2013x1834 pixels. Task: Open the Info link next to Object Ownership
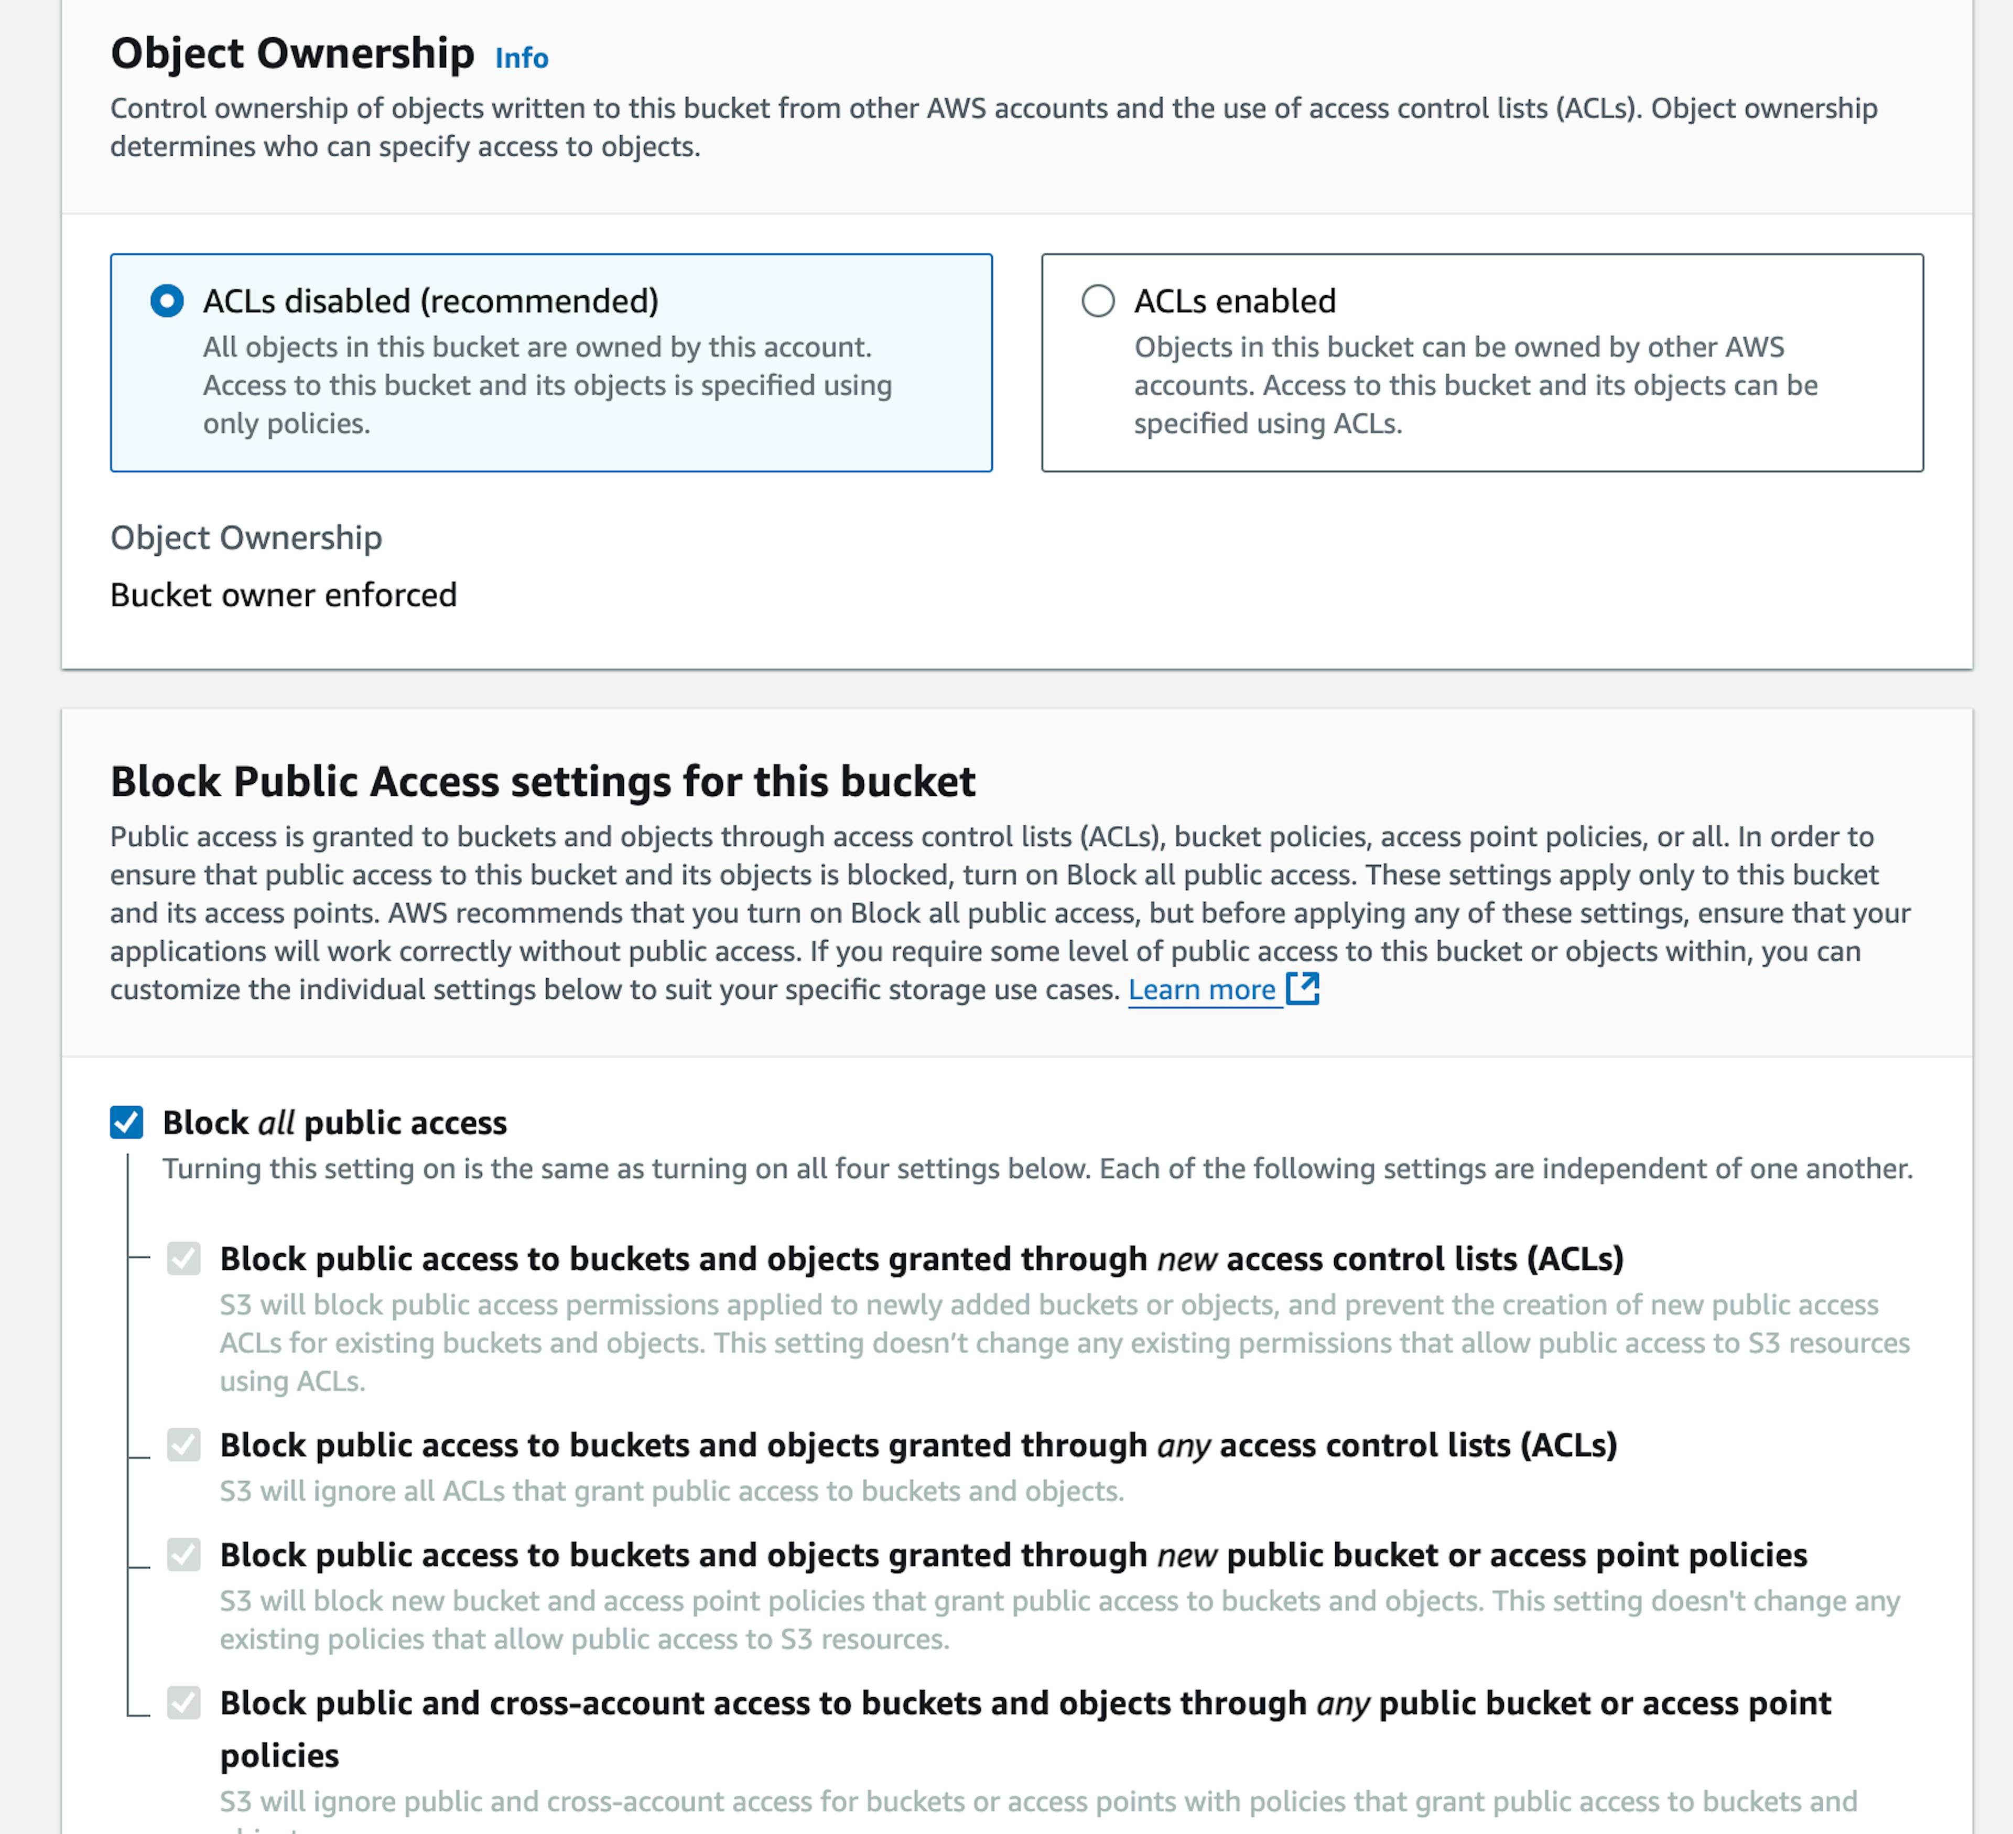tap(521, 58)
